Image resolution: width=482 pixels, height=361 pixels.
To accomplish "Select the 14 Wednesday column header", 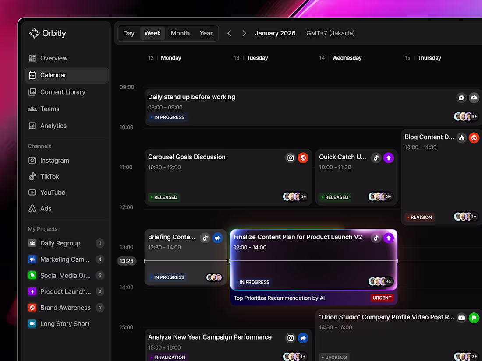I will tap(340, 58).
